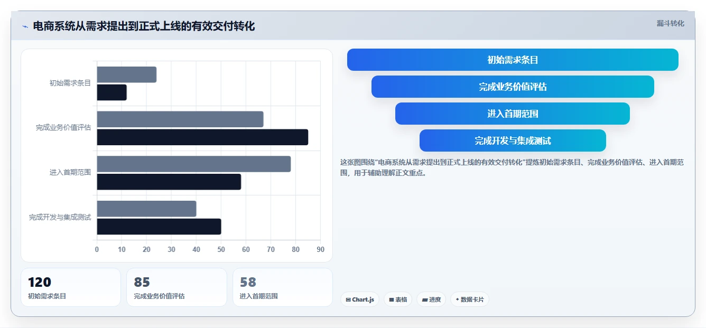Click the 120 初始需求条目 stat card
Image resolution: width=706 pixels, height=328 pixels.
point(71,287)
